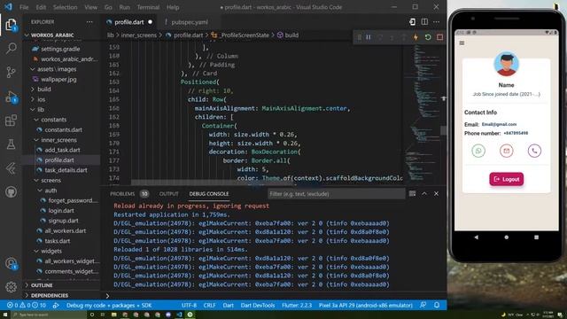Open the File menu
The height and width of the screenshot is (319, 567).
pyautogui.click(x=24, y=7)
